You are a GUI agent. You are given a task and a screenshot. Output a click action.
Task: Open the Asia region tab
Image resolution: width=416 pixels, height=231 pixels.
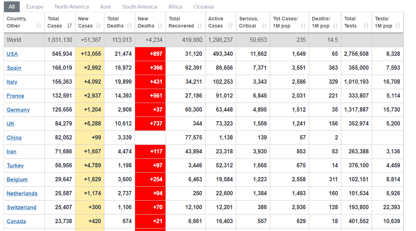point(105,7)
